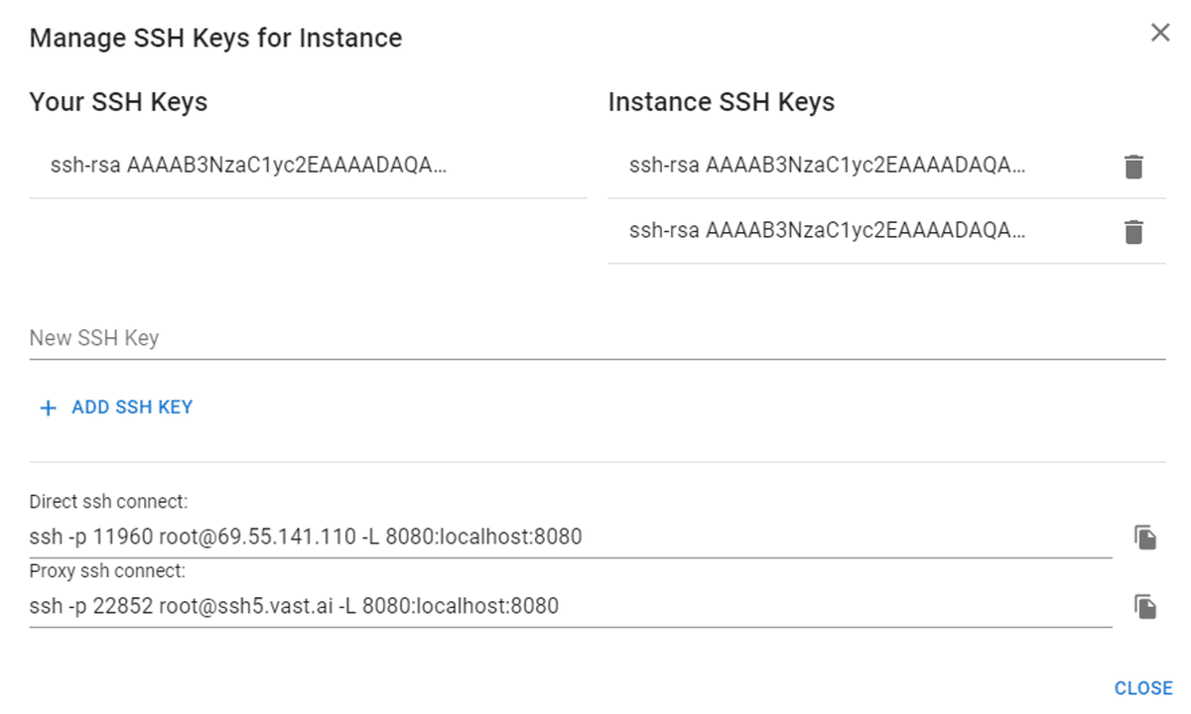Click the ADD SSH KEY button label
The image size is (1191, 714).
pyautogui.click(x=132, y=407)
